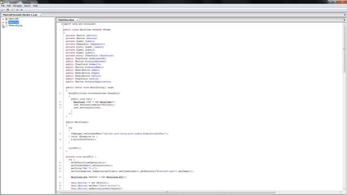
Task: Select the highlighted MainClass tree item
Action: pyautogui.click(x=14, y=22)
